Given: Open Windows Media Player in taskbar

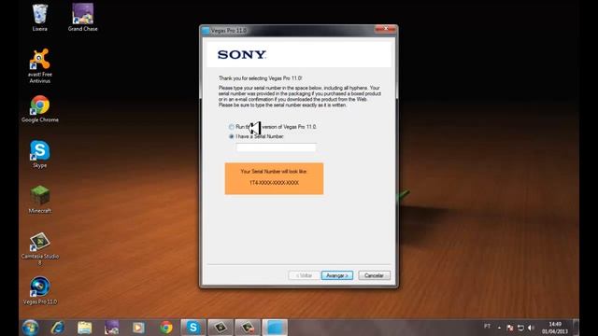Looking at the screenshot, I should click(139, 328).
